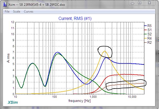
Task: Open the Scale menu
Action: tap(17, 12)
